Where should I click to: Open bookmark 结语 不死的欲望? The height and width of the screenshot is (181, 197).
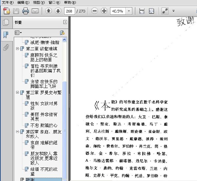(x=44, y=171)
